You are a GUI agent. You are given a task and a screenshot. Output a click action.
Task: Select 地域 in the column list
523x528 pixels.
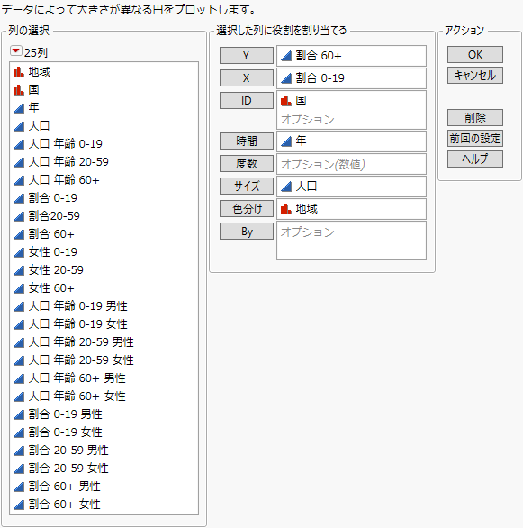click(x=104, y=72)
